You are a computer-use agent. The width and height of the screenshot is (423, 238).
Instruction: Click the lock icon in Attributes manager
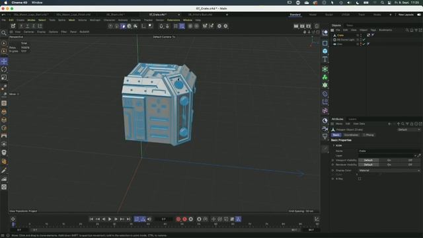(412, 124)
